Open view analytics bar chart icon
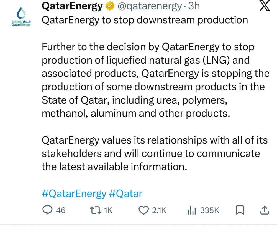277x229 pixels. 191,210
